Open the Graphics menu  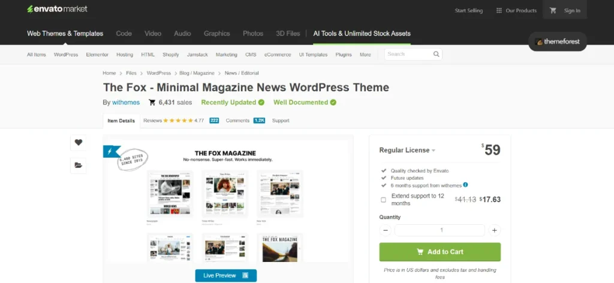pos(216,34)
